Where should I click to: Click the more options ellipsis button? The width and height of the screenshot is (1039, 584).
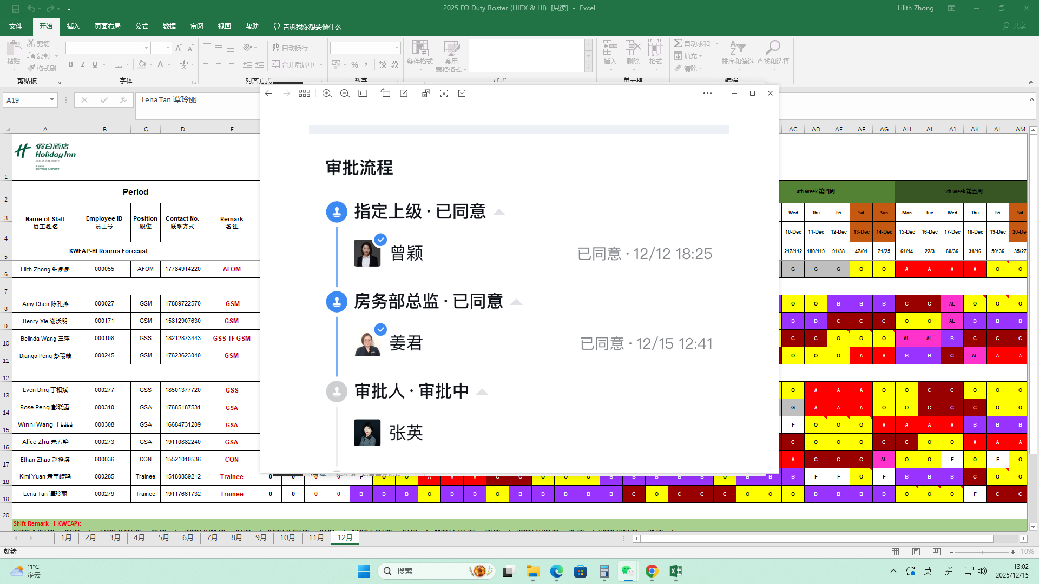tap(707, 94)
